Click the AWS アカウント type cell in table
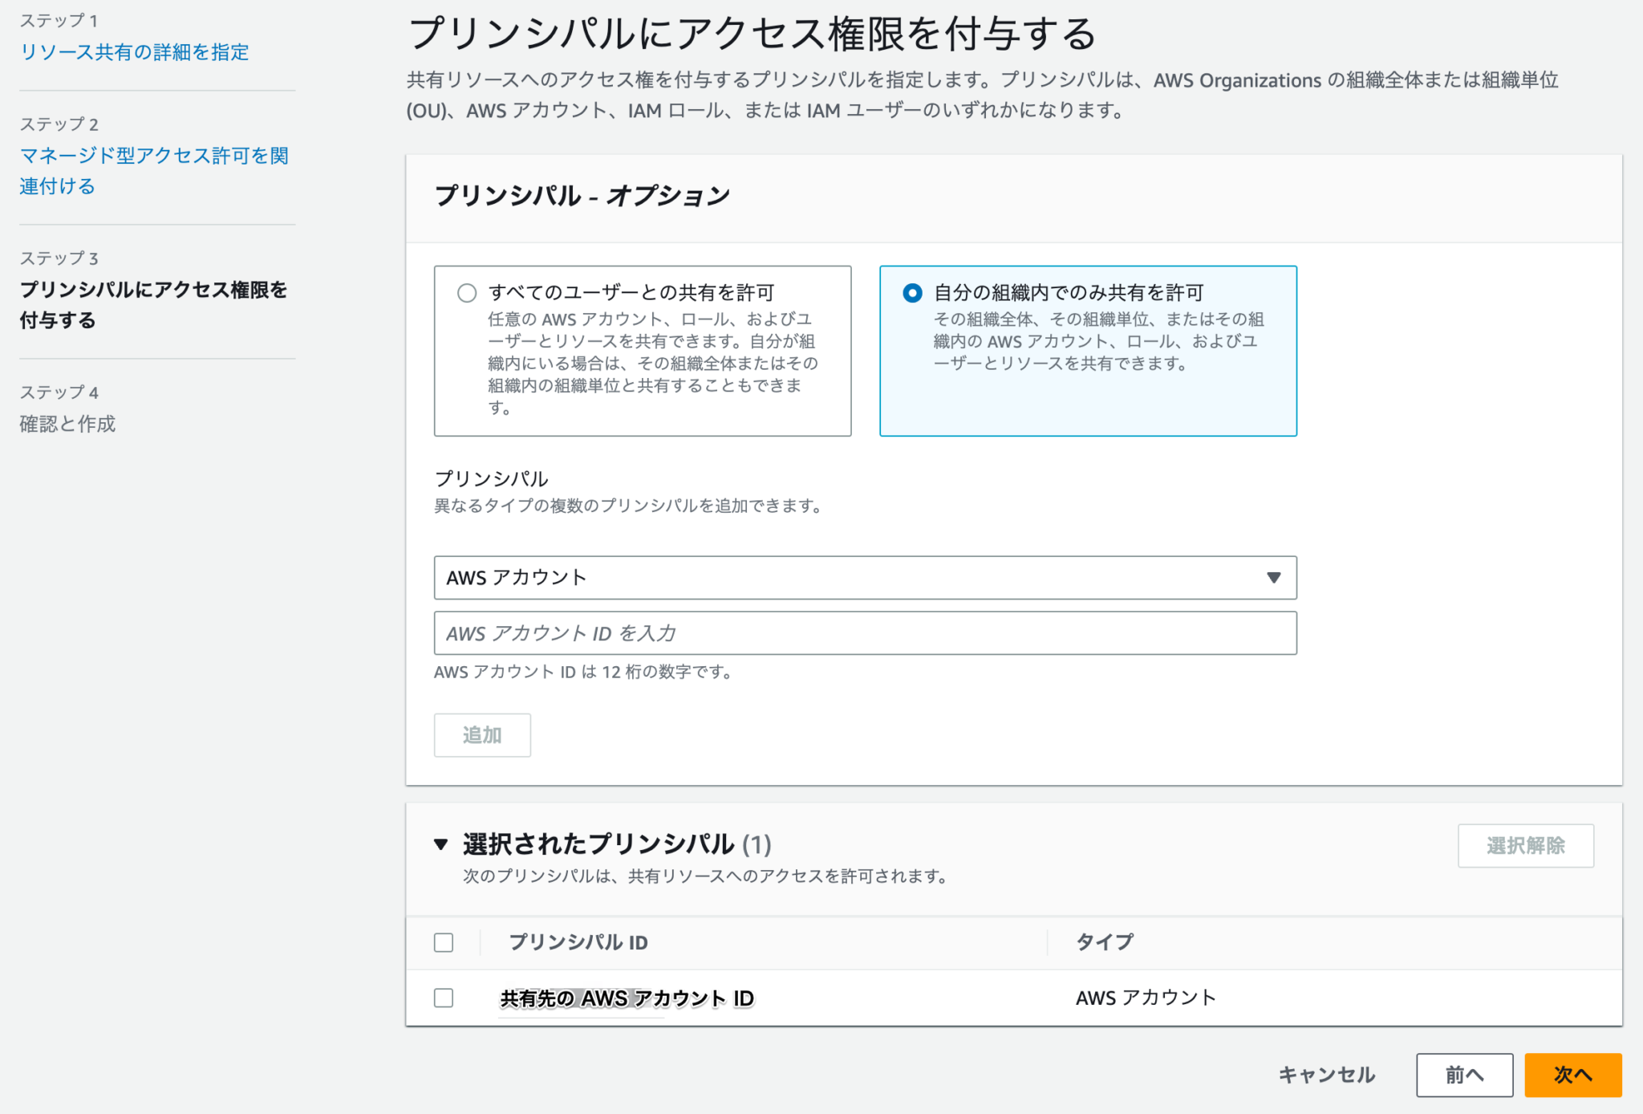Image resolution: width=1643 pixels, height=1114 pixels. [1146, 998]
